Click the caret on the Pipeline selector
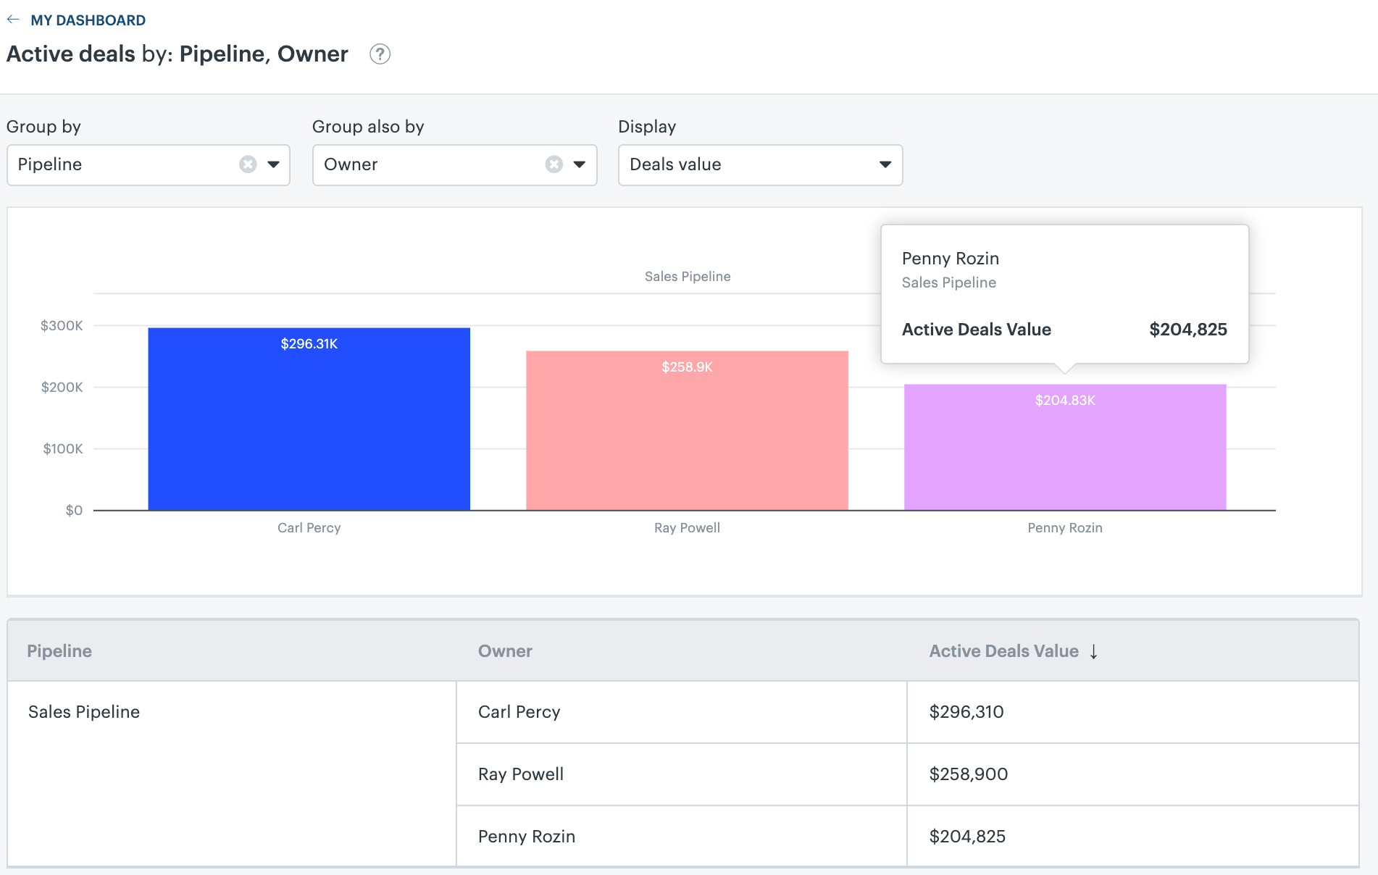 273,164
